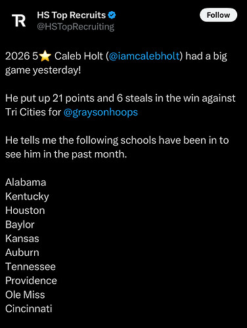This screenshot has height=328, width=247.
Task: Follow the HS Top Recruits account
Action: 218,15
